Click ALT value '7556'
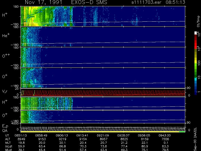This screenshot has width=201, height=151. [165, 139]
